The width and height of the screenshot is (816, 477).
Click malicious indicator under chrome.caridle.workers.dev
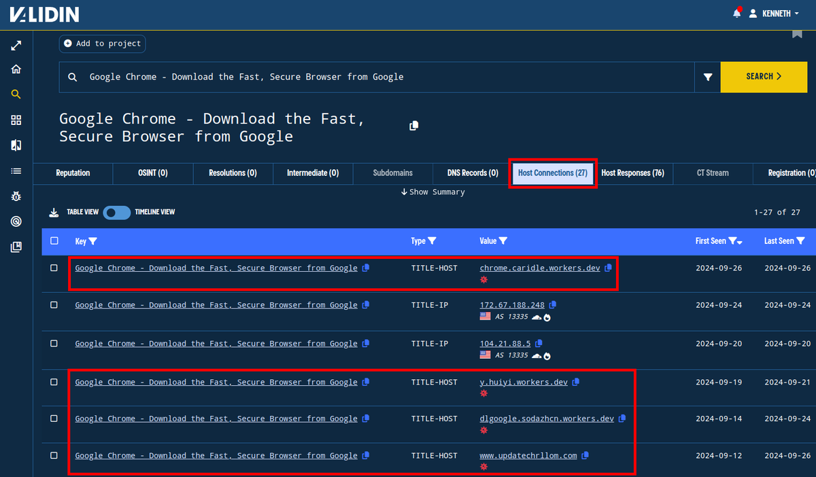[x=483, y=279]
